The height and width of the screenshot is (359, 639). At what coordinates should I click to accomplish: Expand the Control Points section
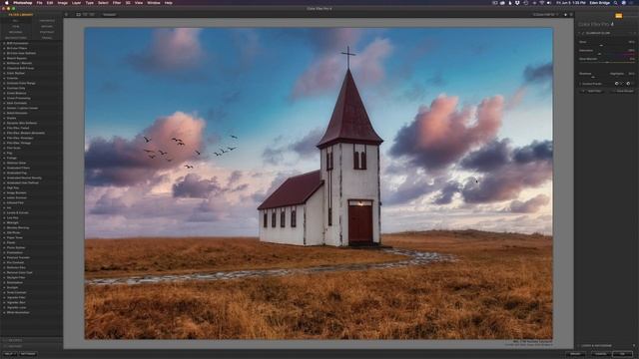click(x=580, y=84)
